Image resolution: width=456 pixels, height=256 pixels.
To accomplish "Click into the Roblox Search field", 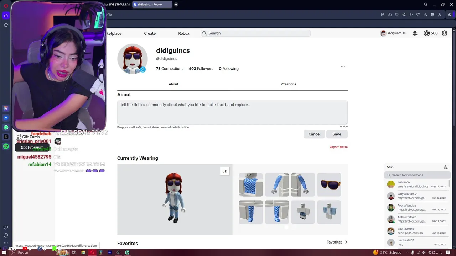I will (x=255, y=33).
